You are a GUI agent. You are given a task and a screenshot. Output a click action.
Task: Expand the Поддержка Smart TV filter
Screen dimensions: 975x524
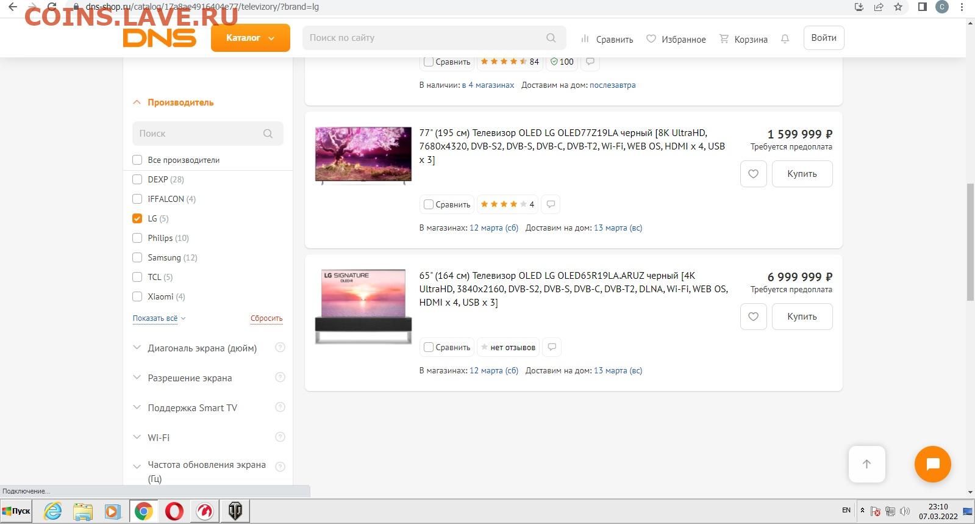click(185, 408)
